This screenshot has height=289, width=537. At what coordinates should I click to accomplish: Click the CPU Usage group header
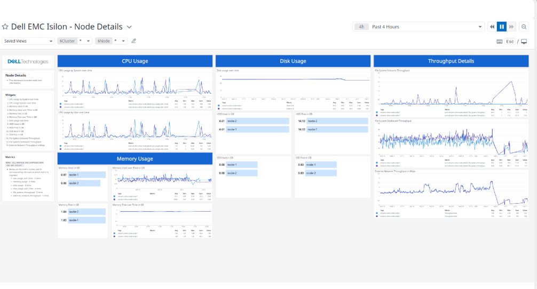click(x=135, y=61)
